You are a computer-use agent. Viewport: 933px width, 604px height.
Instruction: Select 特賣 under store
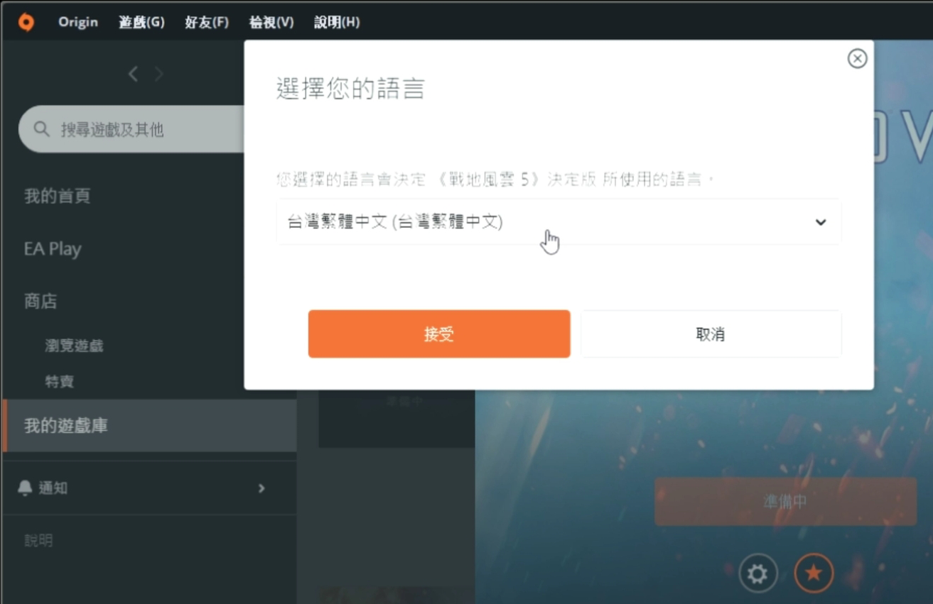[x=60, y=382]
